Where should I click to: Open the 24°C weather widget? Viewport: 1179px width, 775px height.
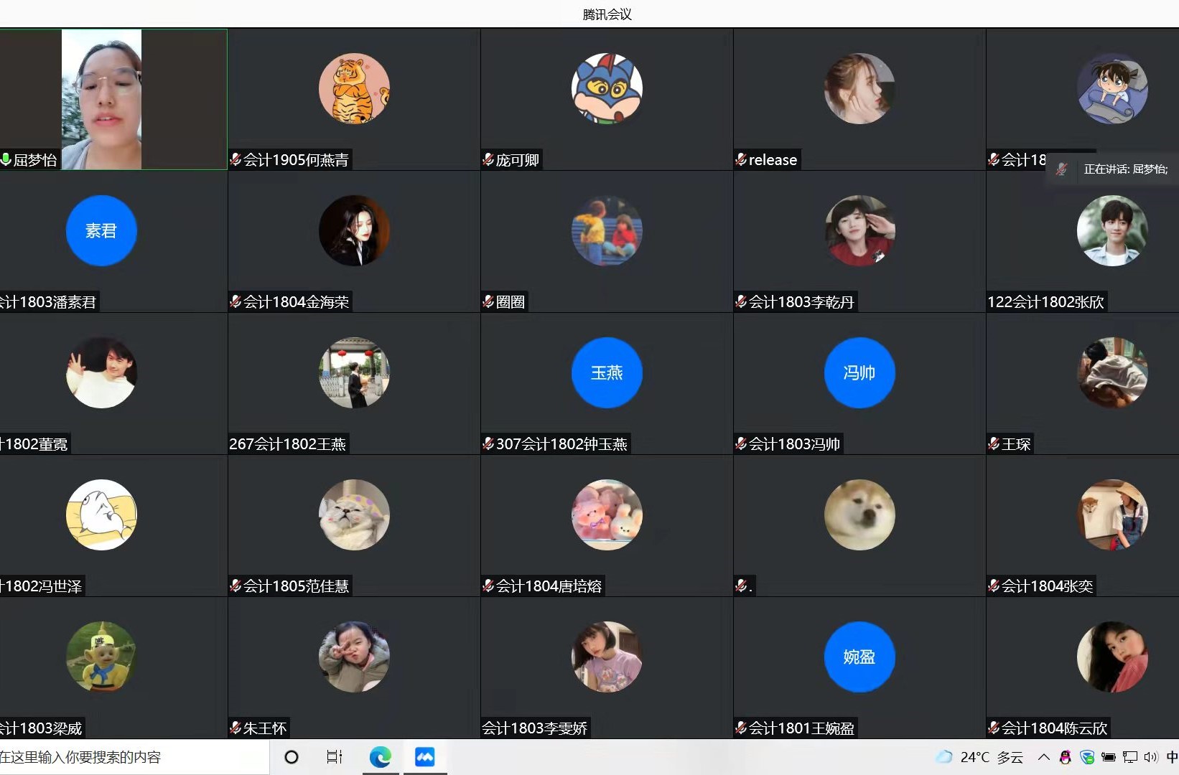980,757
